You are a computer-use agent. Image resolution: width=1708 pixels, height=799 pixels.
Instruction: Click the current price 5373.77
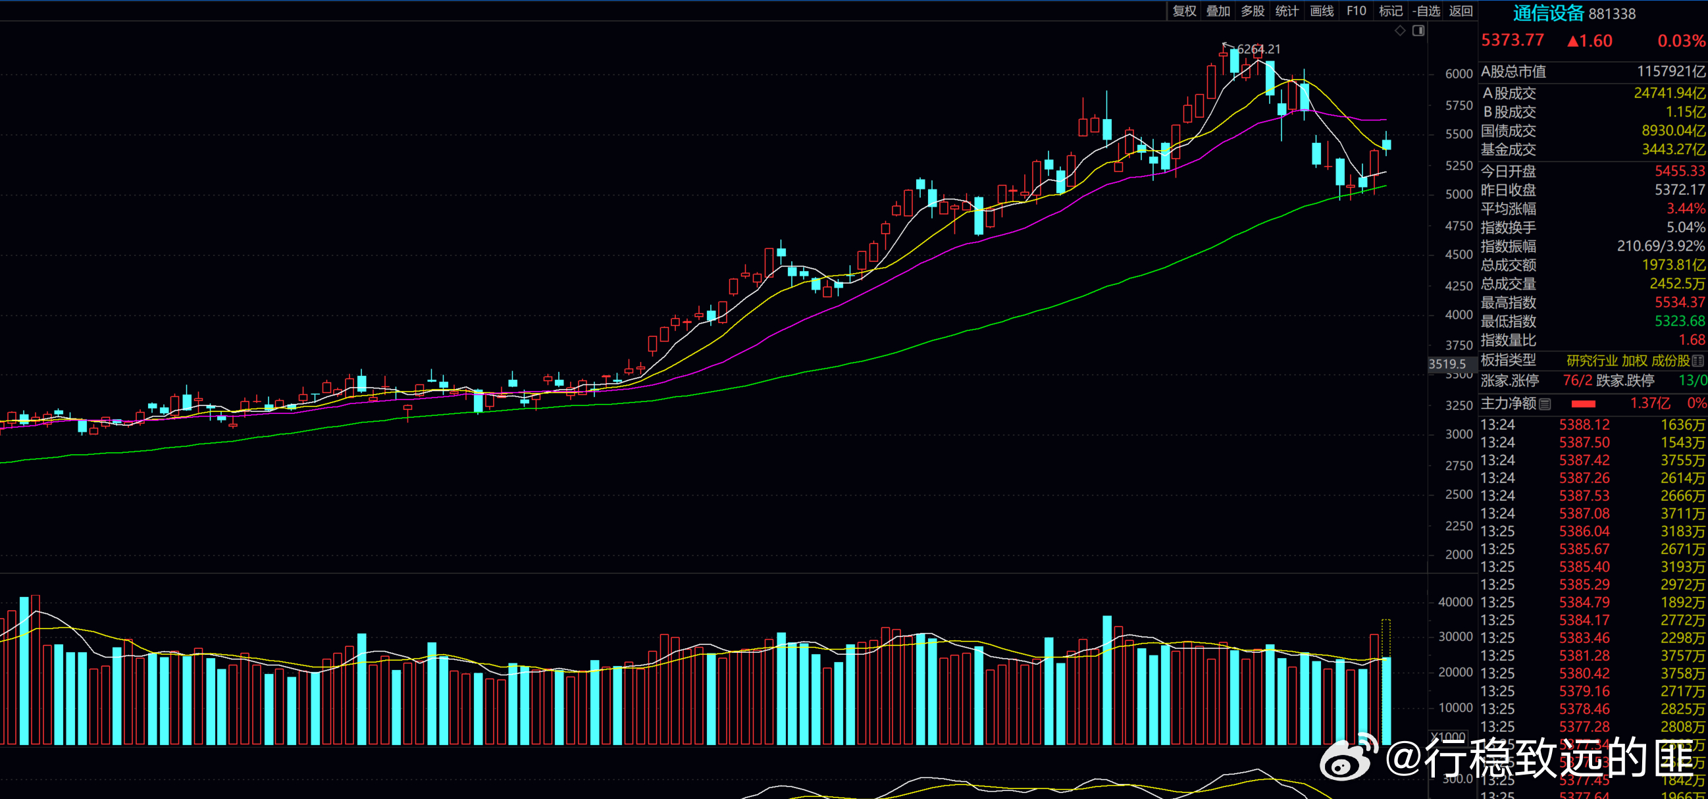pyautogui.click(x=1513, y=40)
